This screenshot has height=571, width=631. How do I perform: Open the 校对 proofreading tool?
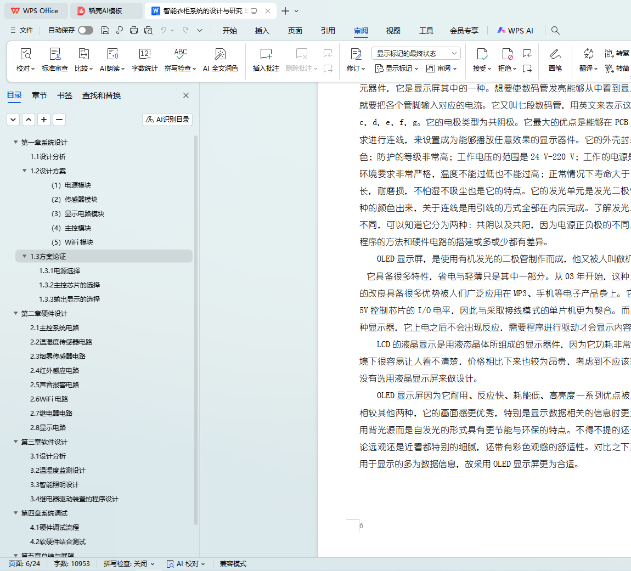point(25,54)
